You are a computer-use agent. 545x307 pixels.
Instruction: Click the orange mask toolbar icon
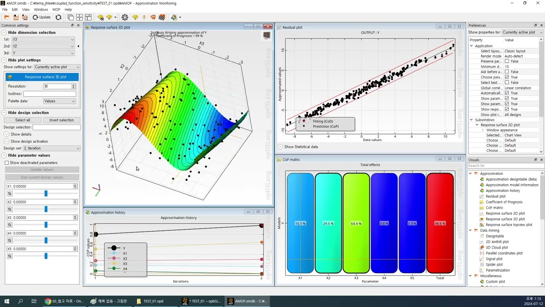pyautogui.click(x=153, y=17)
